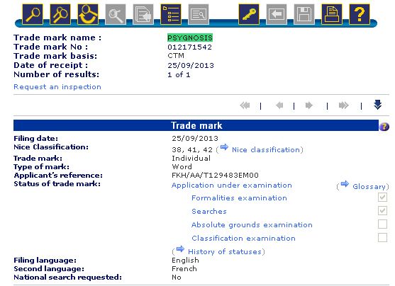Click the '1 of 1' results count
395x286 pixels.
(179, 75)
